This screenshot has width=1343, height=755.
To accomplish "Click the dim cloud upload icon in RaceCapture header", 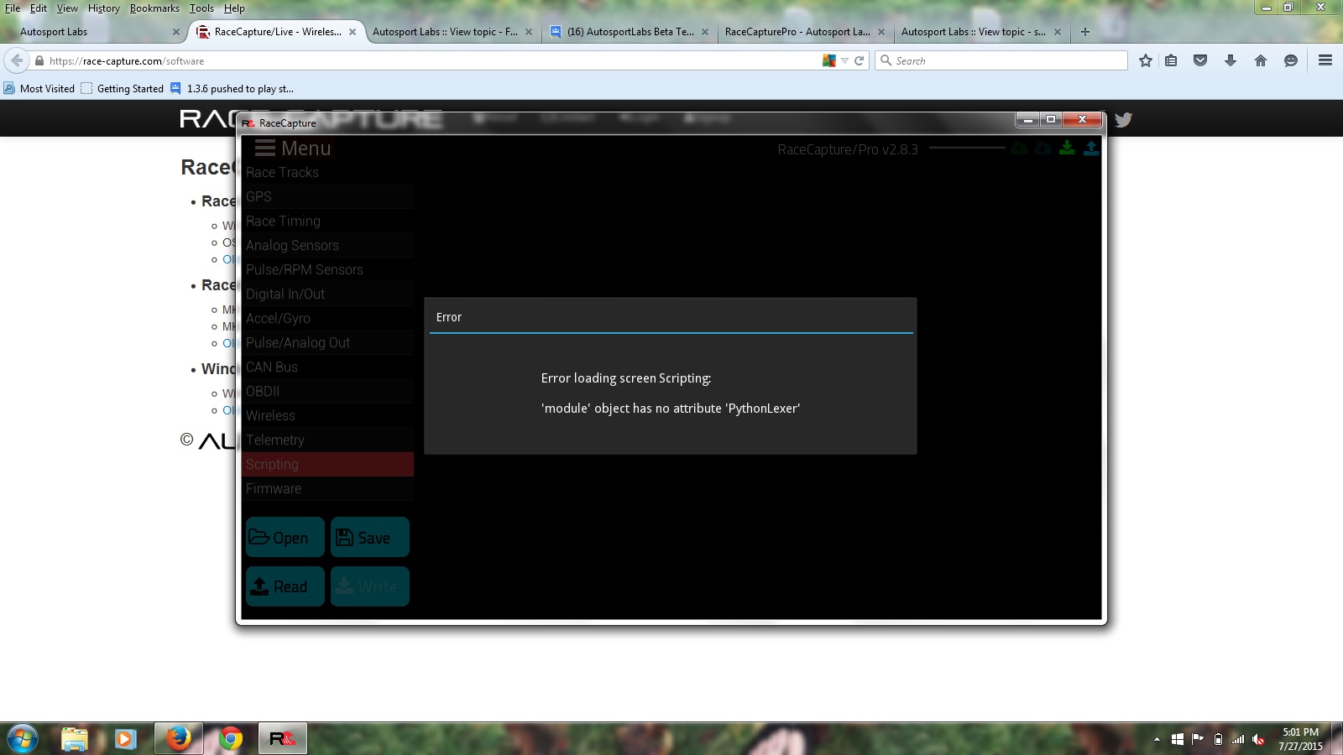I will point(1019,148).
